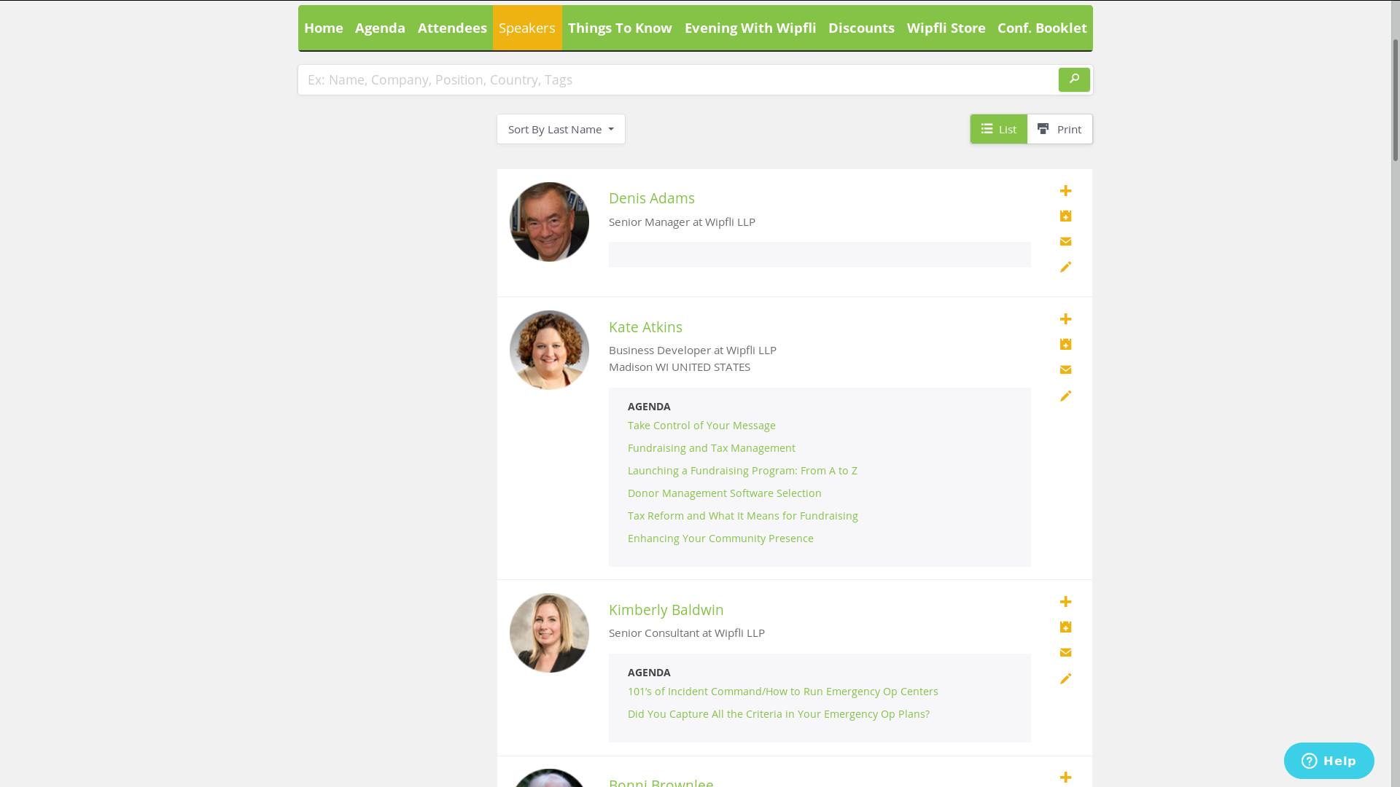Click Kate Atkins profile photo
1400x787 pixels.
[x=549, y=350]
